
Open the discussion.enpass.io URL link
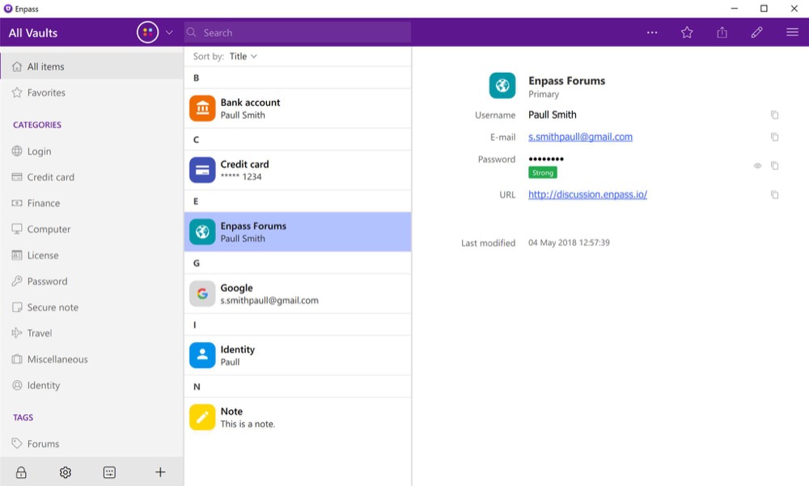point(587,195)
